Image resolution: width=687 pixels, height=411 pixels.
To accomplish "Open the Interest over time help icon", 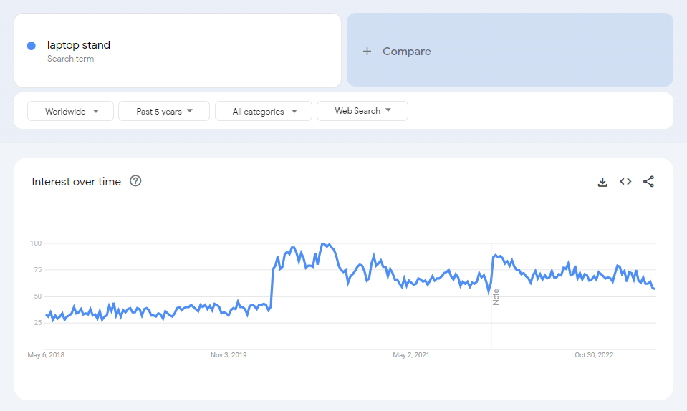I will tap(135, 181).
